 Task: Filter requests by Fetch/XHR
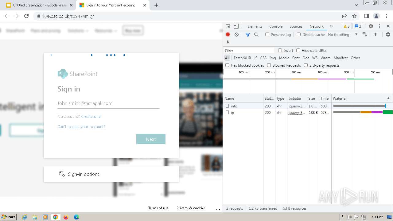[x=242, y=58]
